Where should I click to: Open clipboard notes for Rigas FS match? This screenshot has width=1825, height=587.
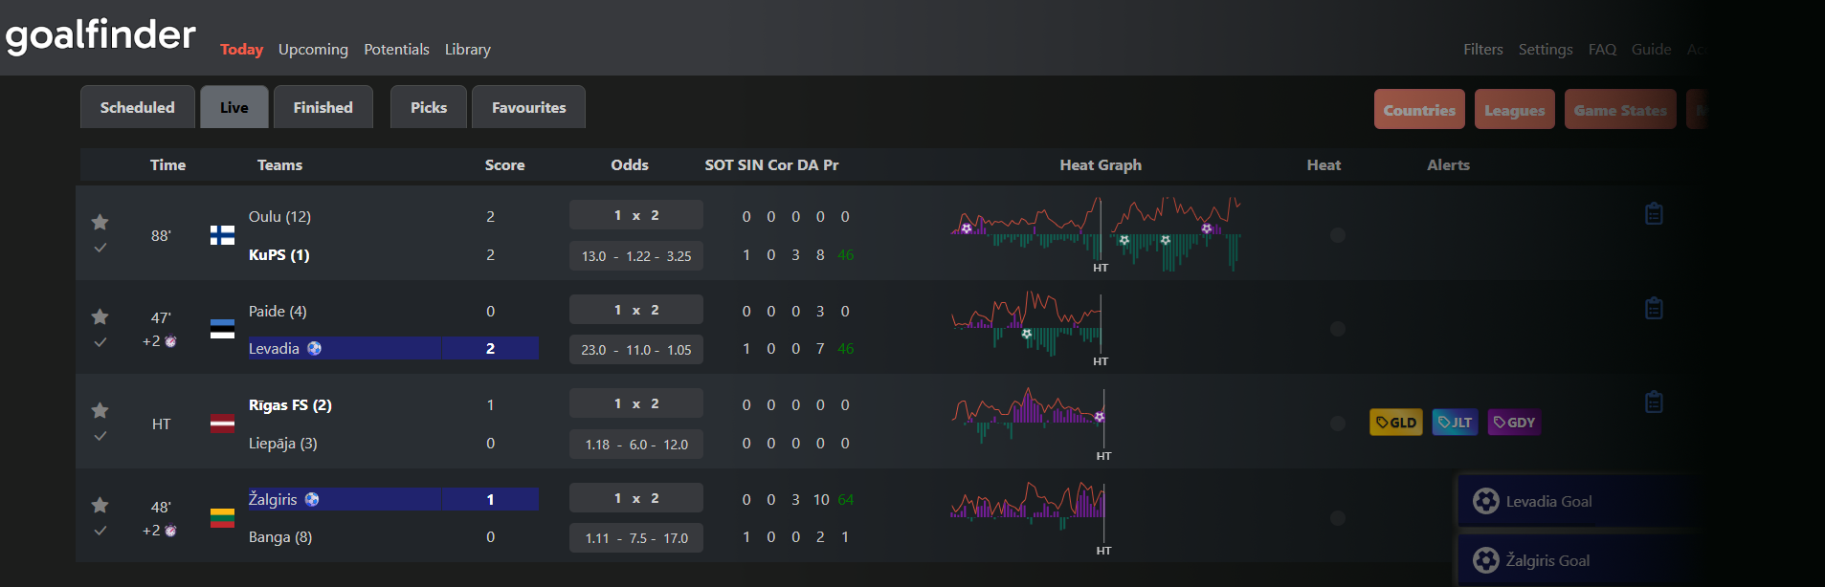pyautogui.click(x=1653, y=402)
